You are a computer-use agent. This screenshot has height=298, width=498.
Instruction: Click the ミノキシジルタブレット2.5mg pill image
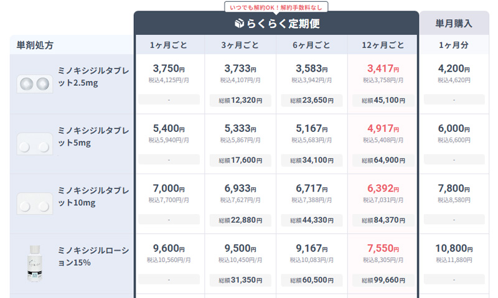tap(34, 85)
